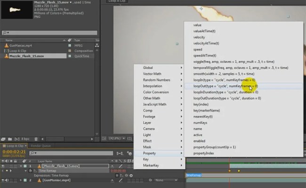Show the expression post-graph icon
Image resolution: width=306 pixels, height=188 pixels.
click(122, 175)
